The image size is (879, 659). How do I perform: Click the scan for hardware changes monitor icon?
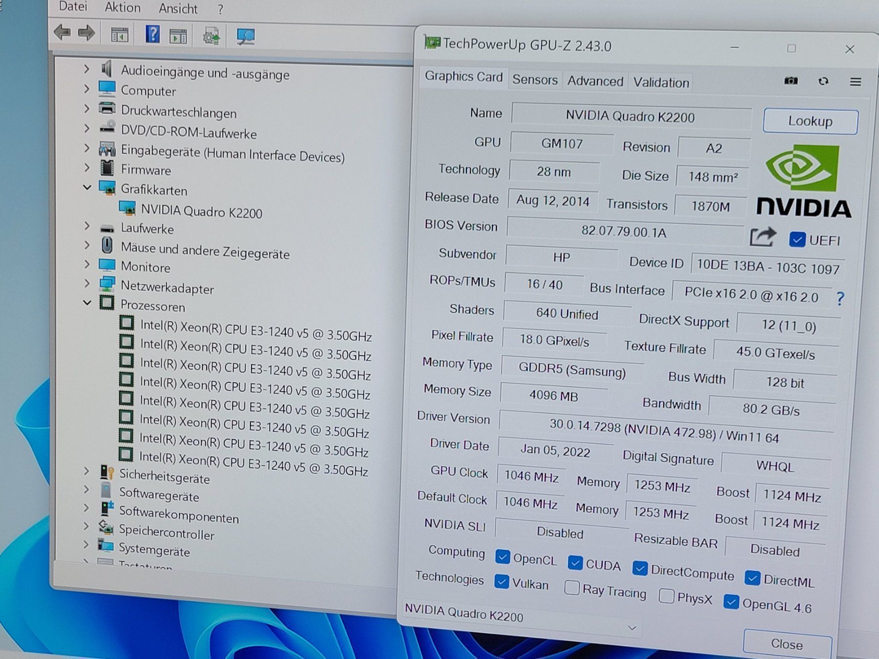[245, 37]
